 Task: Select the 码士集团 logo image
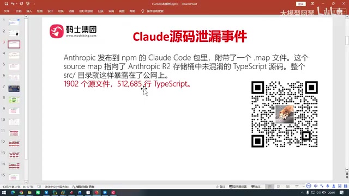[73, 31]
